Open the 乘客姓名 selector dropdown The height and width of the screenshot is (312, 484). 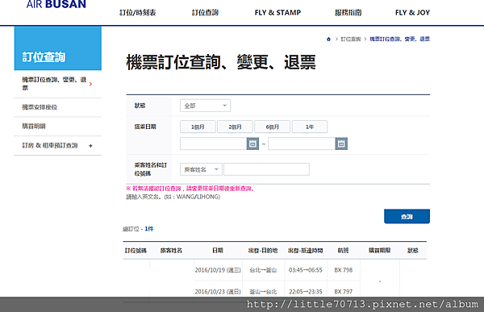click(x=201, y=169)
